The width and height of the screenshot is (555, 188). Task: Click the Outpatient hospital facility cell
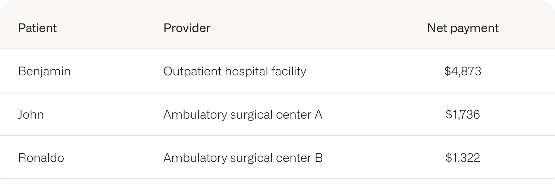[235, 71]
